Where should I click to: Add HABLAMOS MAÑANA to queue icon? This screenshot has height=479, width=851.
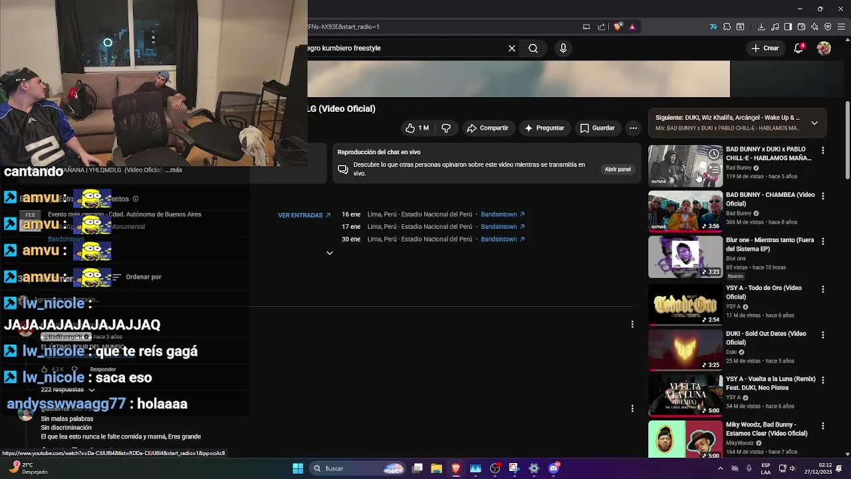[x=713, y=170]
